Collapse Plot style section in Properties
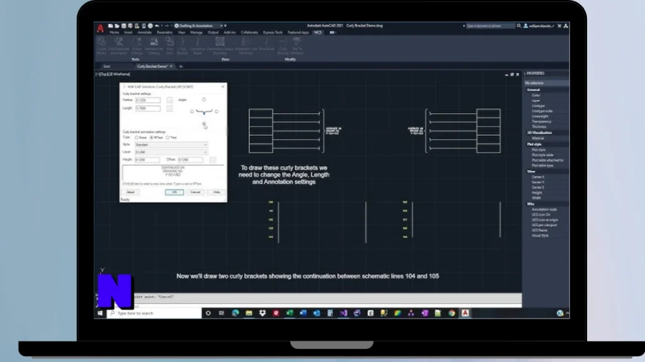Screen dimensions: 645x362 534,145
